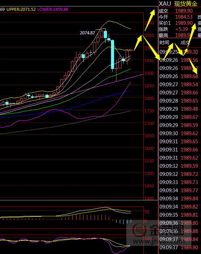
Task: Click the 1500 price axis label
Action: (x=149, y=173)
